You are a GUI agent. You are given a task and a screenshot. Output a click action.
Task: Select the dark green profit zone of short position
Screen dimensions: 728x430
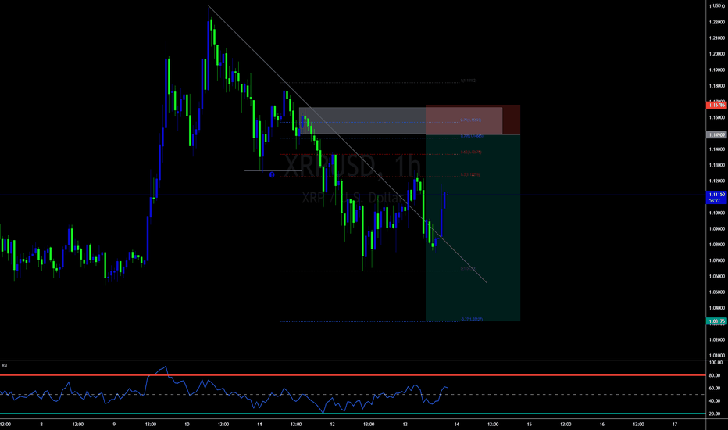point(473,228)
